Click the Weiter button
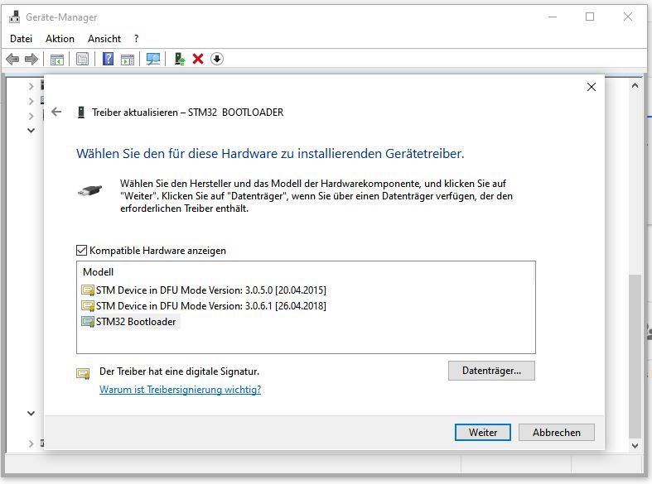Screen dimensions: 652x484 pyautogui.click(x=483, y=433)
